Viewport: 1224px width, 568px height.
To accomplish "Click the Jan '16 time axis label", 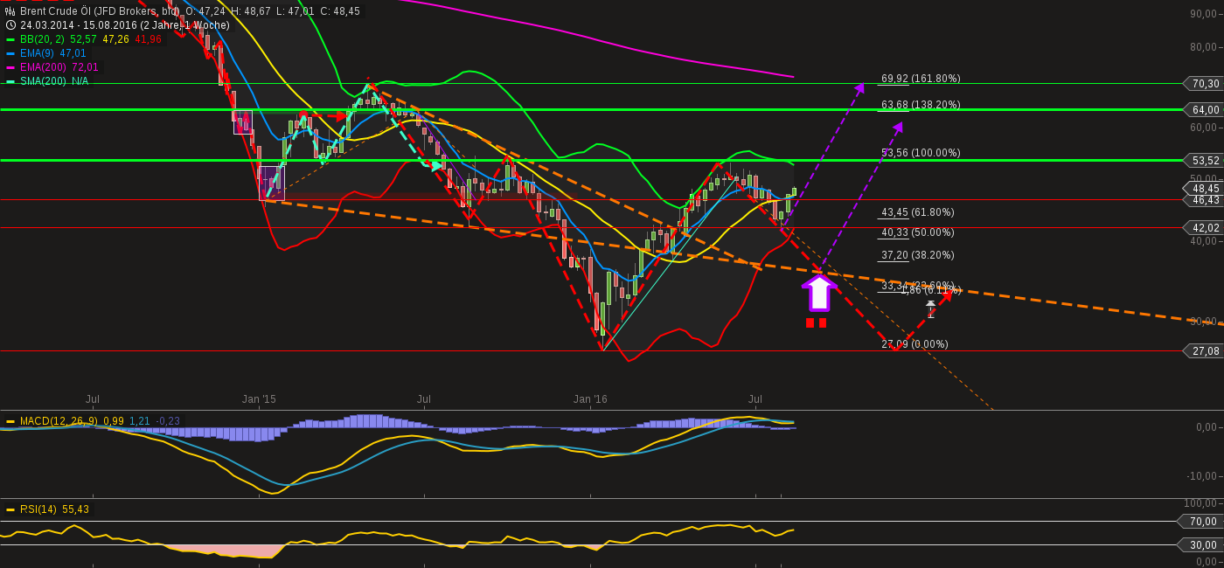I will tap(590, 399).
